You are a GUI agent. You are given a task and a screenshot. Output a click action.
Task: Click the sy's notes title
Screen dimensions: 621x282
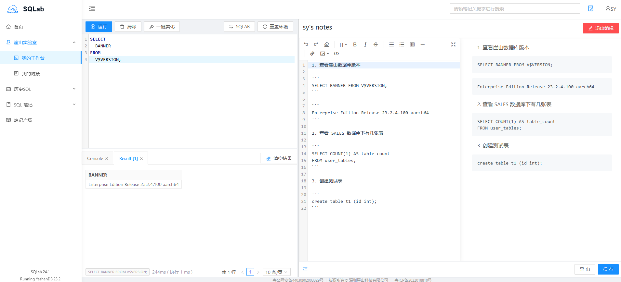pos(317,27)
